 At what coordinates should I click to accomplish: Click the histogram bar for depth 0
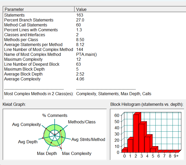124,151
